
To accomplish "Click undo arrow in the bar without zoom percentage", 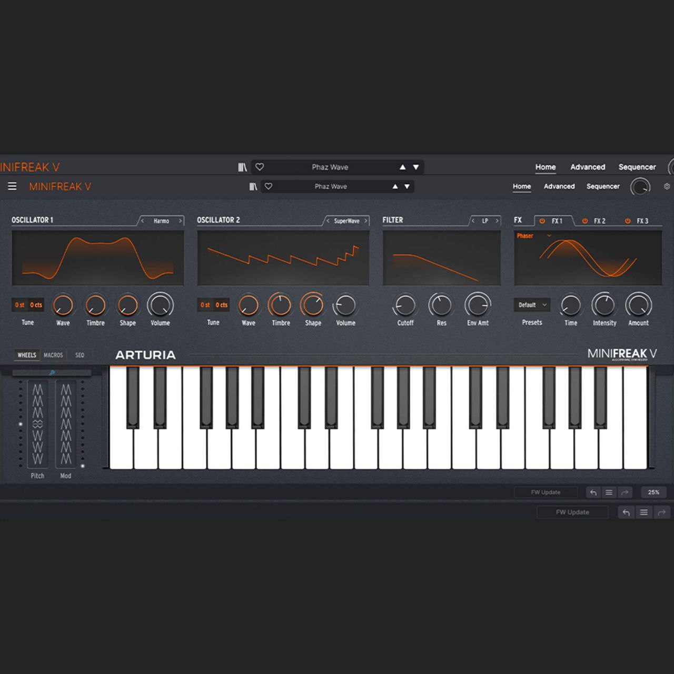I will 626,512.
